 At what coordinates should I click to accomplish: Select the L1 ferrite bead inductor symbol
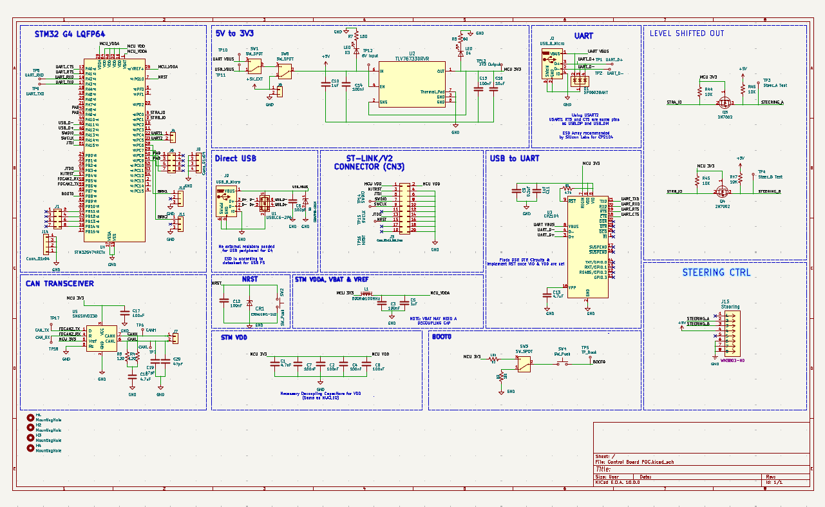click(367, 293)
